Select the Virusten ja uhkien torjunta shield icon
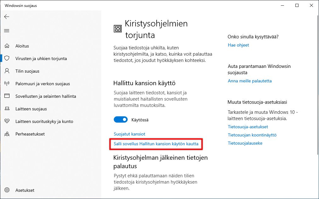 [x=7, y=58]
